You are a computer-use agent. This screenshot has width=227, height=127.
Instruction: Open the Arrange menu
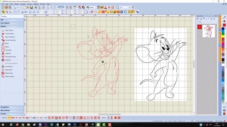pos(23,4)
